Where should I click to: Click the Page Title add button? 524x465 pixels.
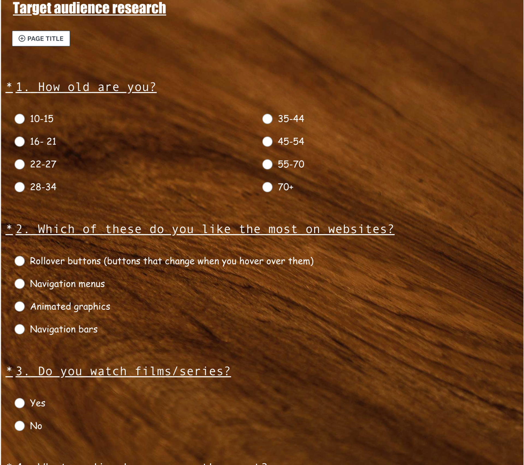41,39
